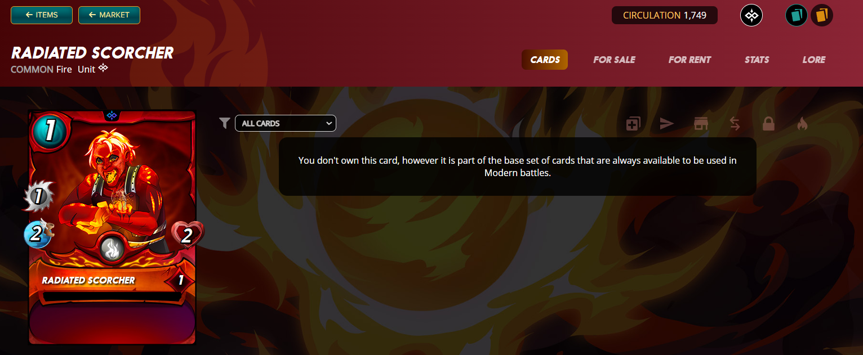Click the CIRCULATION 1,749 badge
Screen dimensions: 863x355
pos(665,15)
